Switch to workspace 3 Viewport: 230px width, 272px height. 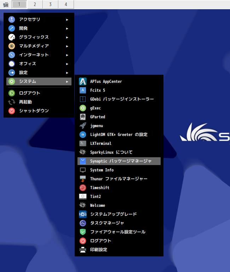(51, 4)
